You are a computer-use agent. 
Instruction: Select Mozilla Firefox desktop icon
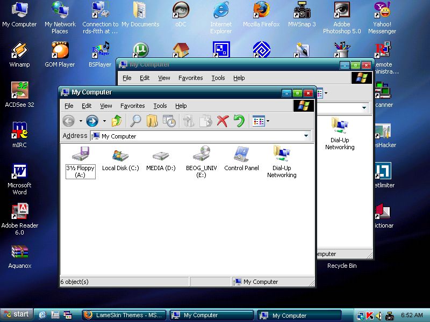click(x=261, y=14)
